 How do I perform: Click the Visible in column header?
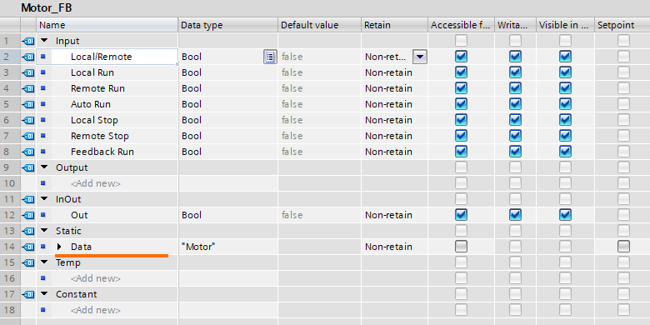566,25
